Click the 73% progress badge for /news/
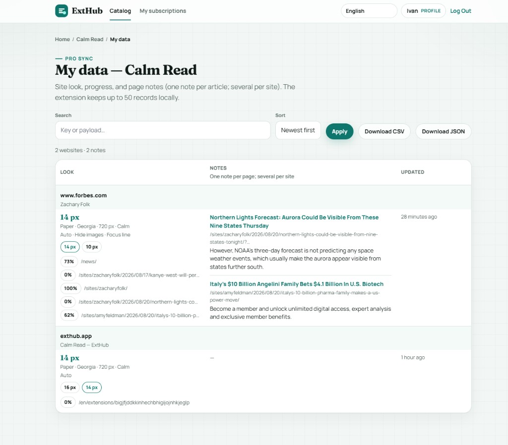508x445 pixels. pyautogui.click(x=69, y=261)
